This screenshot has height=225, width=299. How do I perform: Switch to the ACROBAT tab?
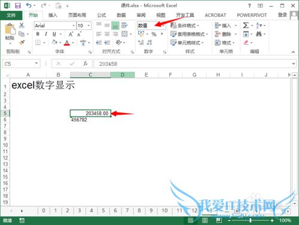click(x=215, y=15)
